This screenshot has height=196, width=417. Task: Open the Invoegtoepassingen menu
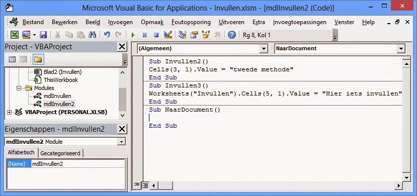point(300,22)
